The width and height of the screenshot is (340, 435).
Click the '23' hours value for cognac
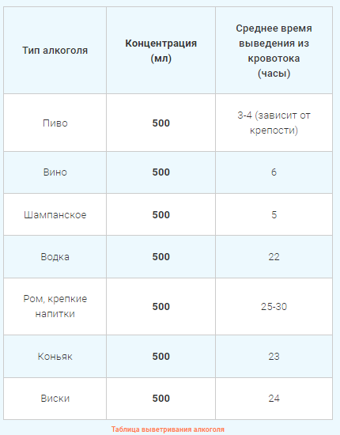[x=274, y=356]
